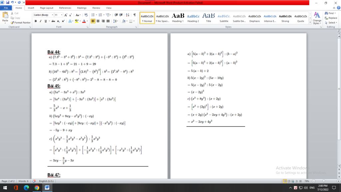Open the Change Case dropdown

pos(78,15)
